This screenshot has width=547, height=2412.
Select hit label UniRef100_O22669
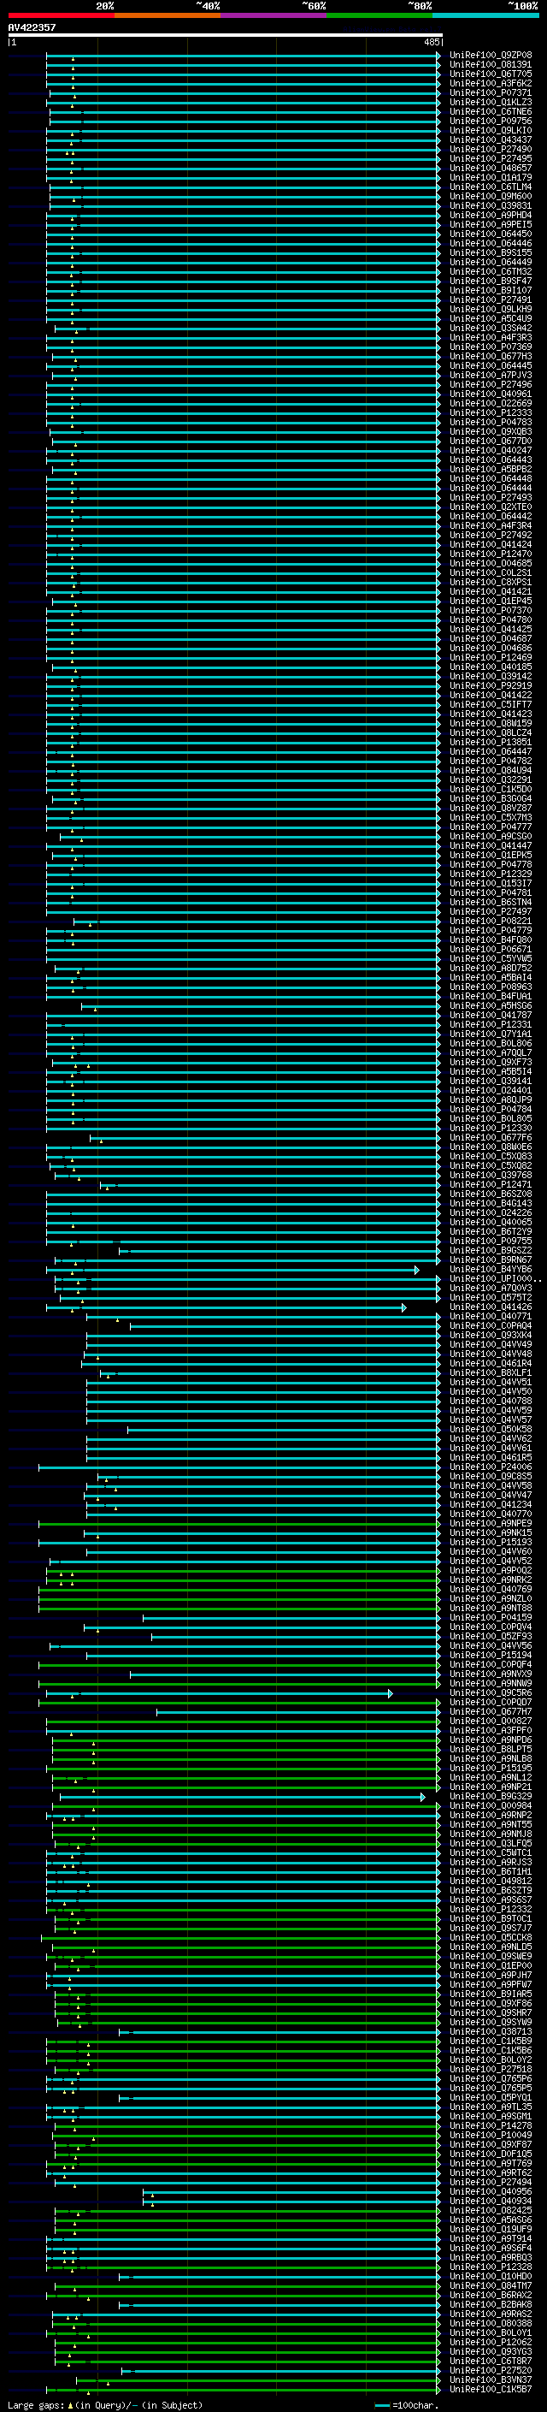point(490,404)
